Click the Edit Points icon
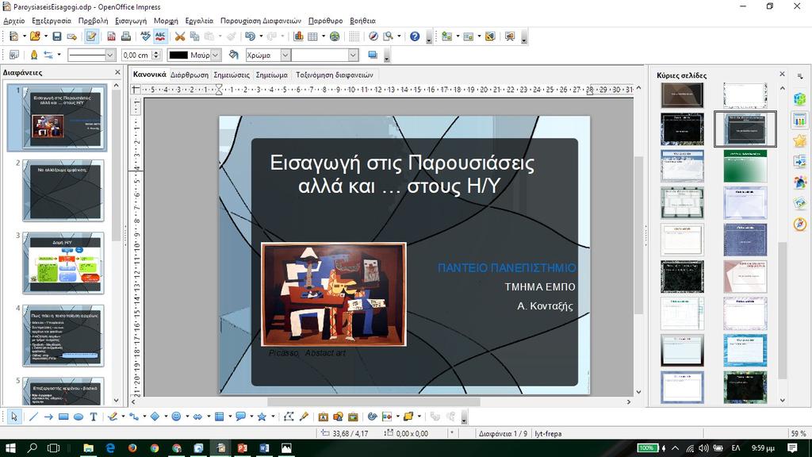This screenshot has height=457, width=812. (x=289, y=417)
